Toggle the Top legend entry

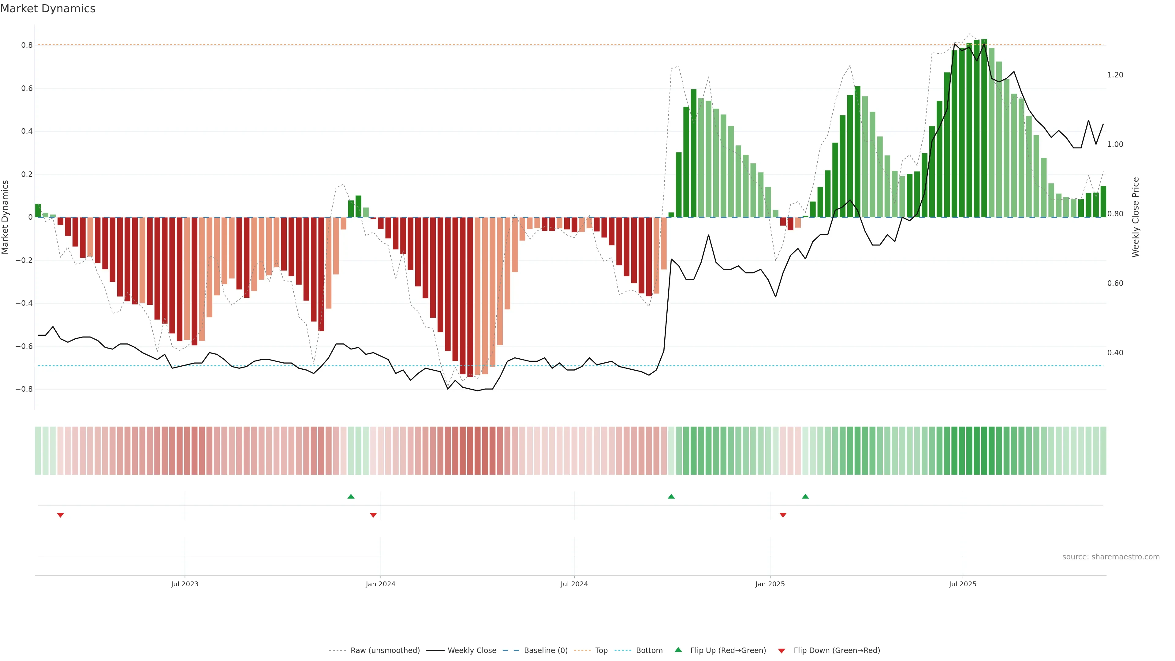(x=601, y=651)
